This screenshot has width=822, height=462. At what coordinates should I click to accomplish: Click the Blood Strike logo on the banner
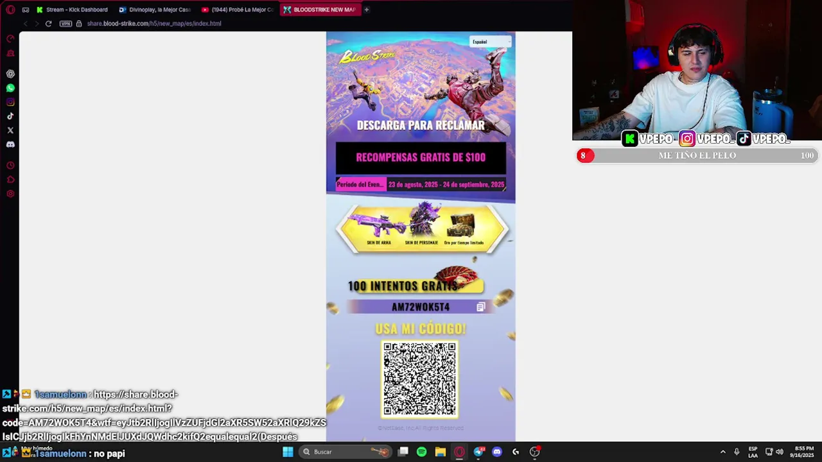(368, 57)
